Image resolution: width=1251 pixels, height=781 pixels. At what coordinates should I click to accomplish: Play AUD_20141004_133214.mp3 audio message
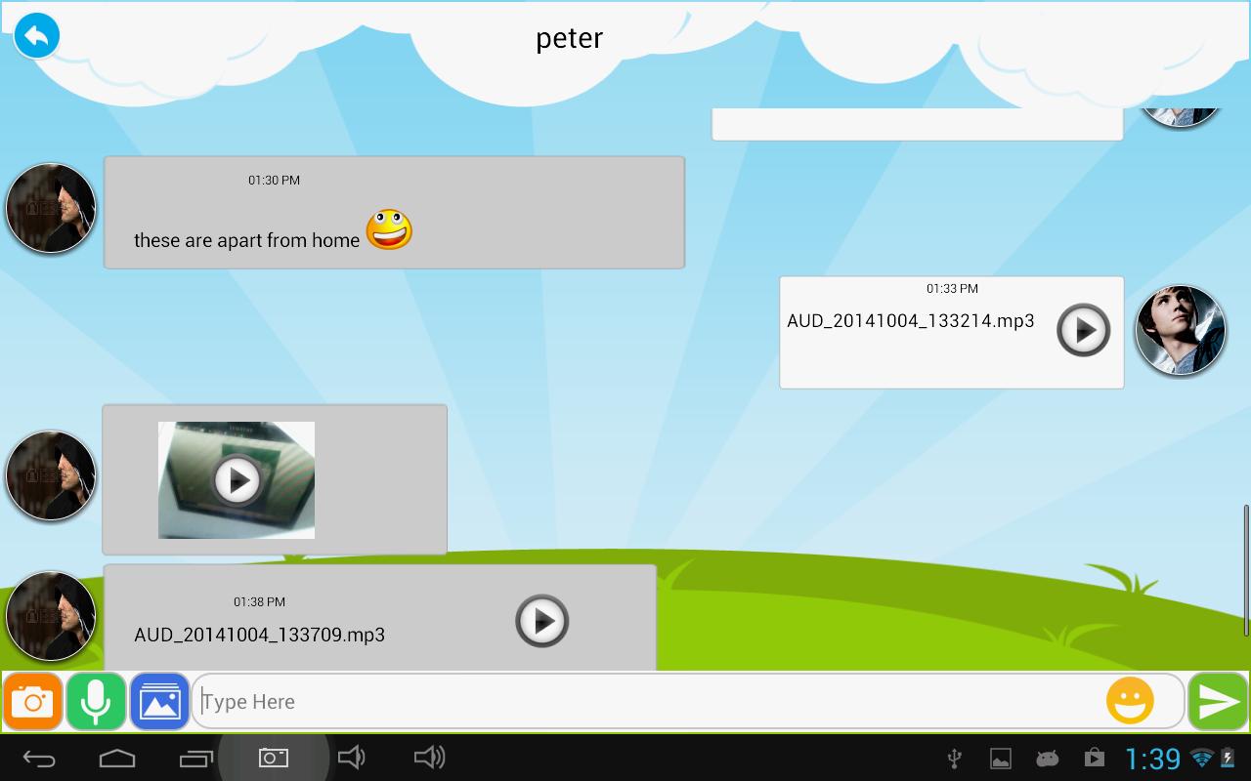click(1082, 331)
